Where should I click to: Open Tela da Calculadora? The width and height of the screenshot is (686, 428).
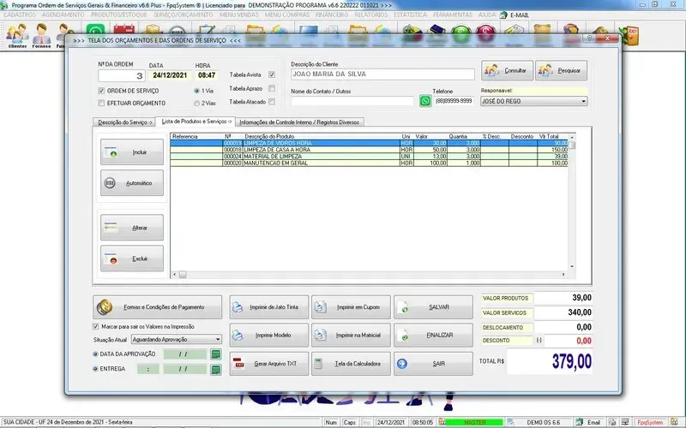click(x=349, y=363)
